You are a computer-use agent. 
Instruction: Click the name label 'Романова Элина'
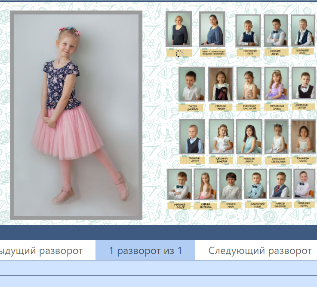[x=304, y=160]
